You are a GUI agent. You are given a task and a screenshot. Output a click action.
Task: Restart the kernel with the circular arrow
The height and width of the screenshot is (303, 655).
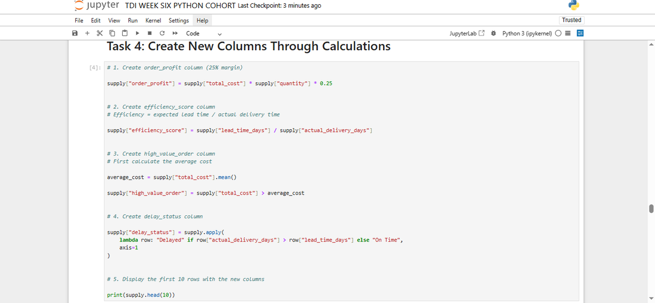[162, 33]
